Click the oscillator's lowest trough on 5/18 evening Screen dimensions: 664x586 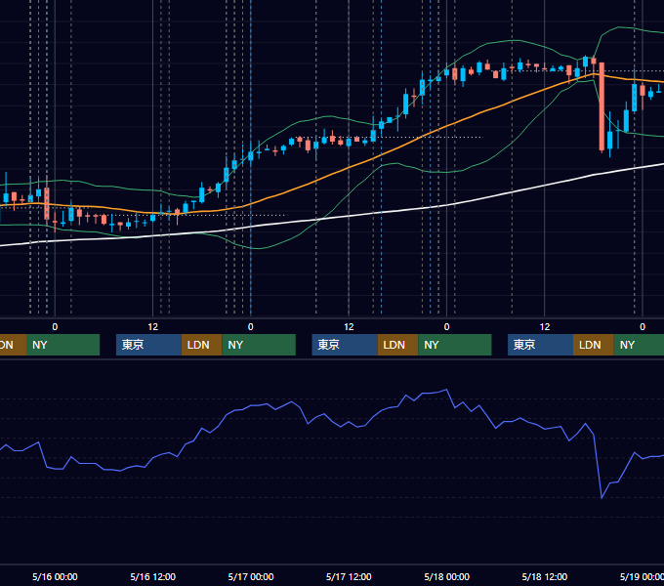[x=602, y=498]
